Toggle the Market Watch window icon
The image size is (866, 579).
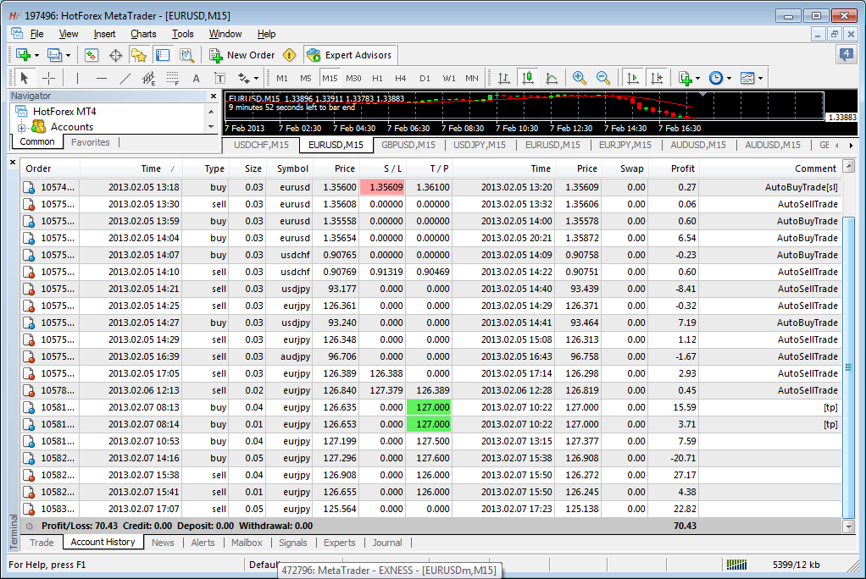click(x=92, y=55)
